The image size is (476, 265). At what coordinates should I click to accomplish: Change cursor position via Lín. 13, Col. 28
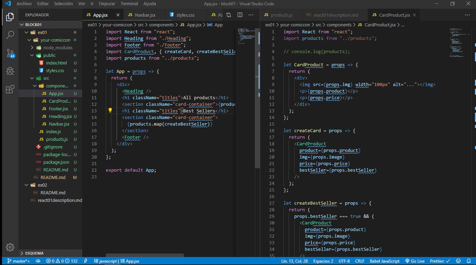coord(295,261)
